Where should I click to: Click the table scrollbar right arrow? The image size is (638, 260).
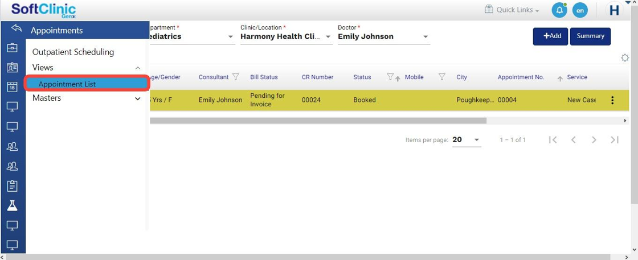click(x=625, y=121)
